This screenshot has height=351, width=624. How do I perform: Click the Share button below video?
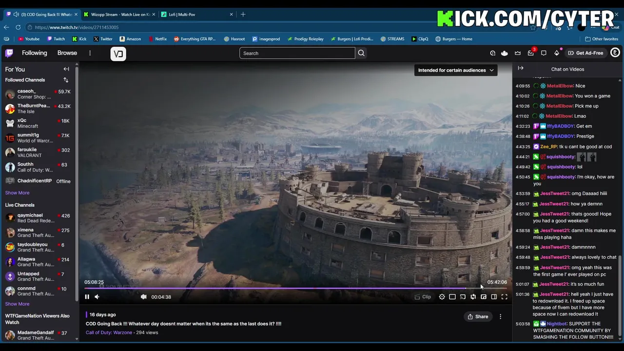pyautogui.click(x=478, y=317)
